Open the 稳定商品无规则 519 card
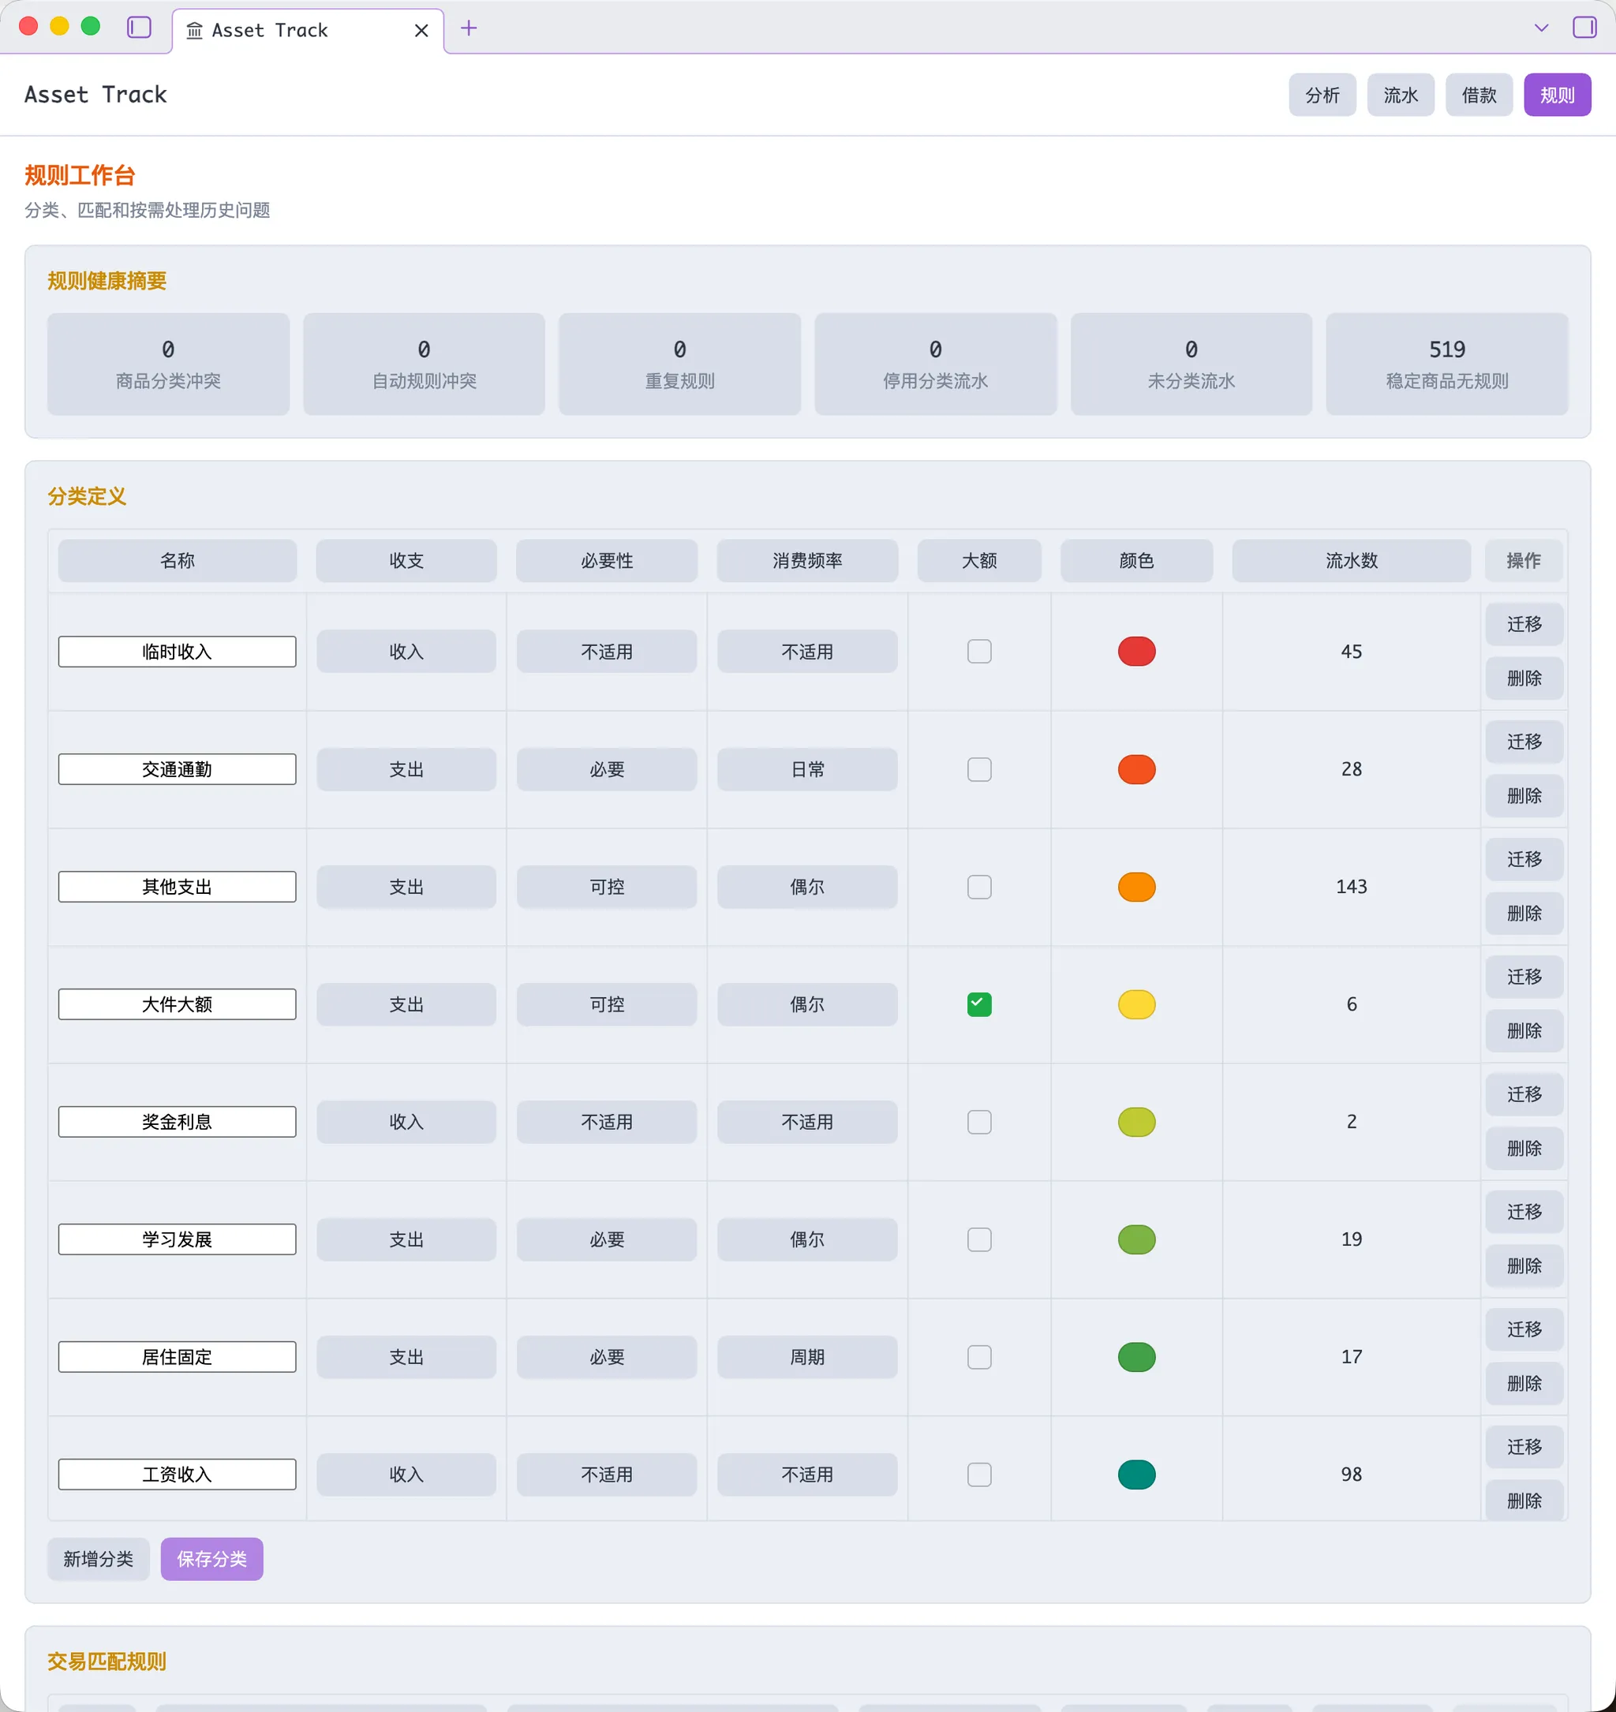Viewport: 1616px width, 1712px height. pyautogui.click(x=1446, y=364)
